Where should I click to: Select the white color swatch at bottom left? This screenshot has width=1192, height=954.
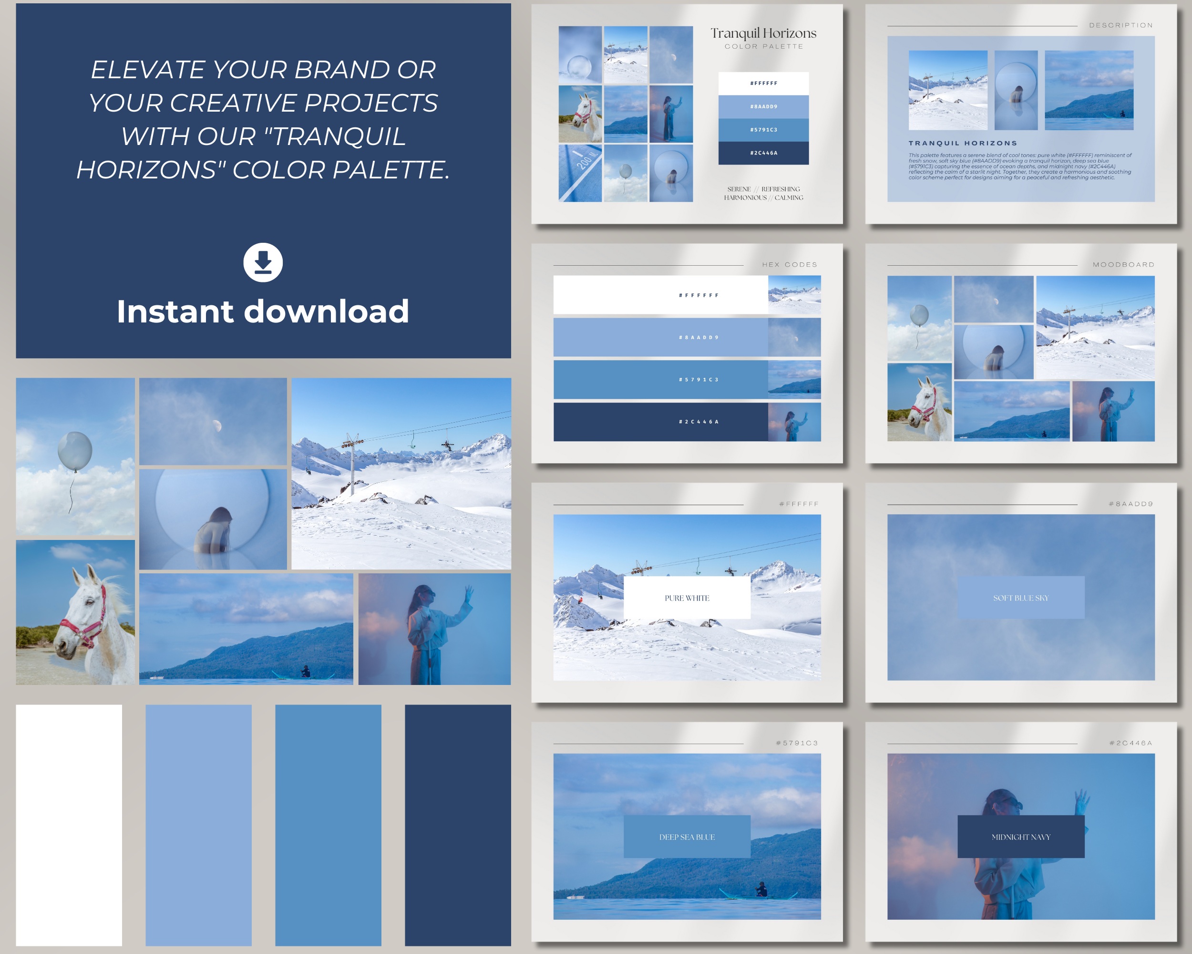click(x=69, y=825)
